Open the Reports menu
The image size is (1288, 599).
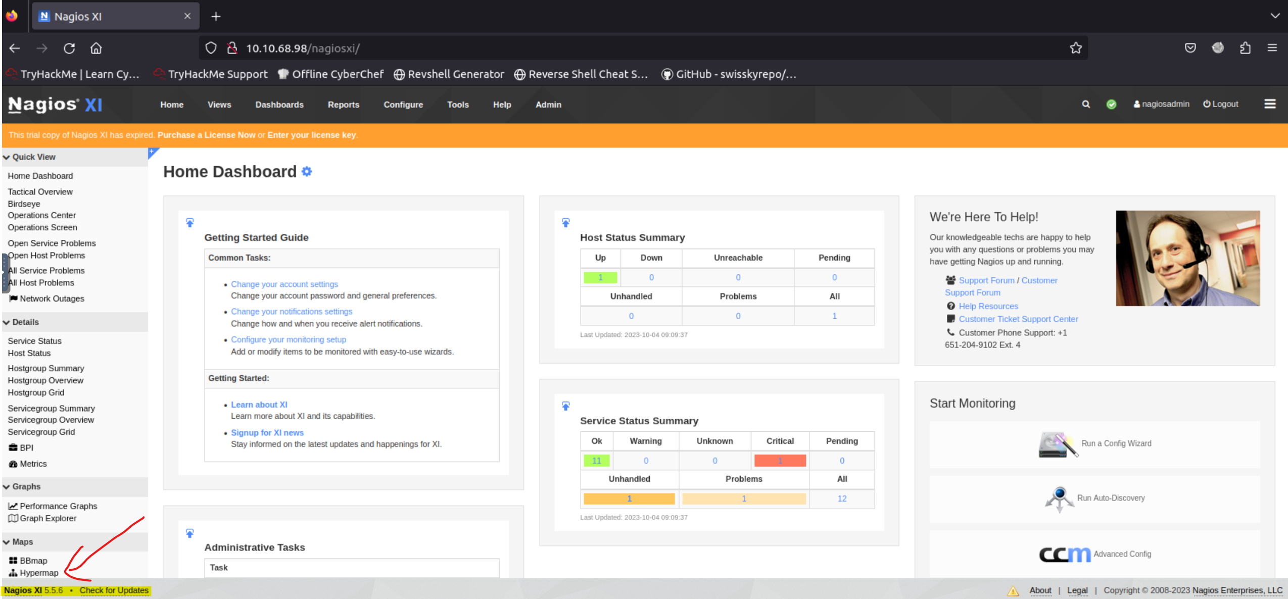pyautogui.click(x=343, y=105)
